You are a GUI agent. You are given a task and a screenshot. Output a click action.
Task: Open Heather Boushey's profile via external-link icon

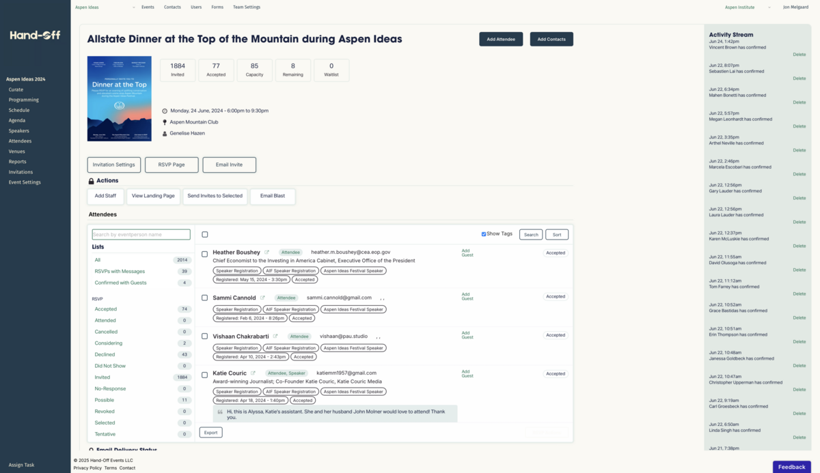[267, 253]
